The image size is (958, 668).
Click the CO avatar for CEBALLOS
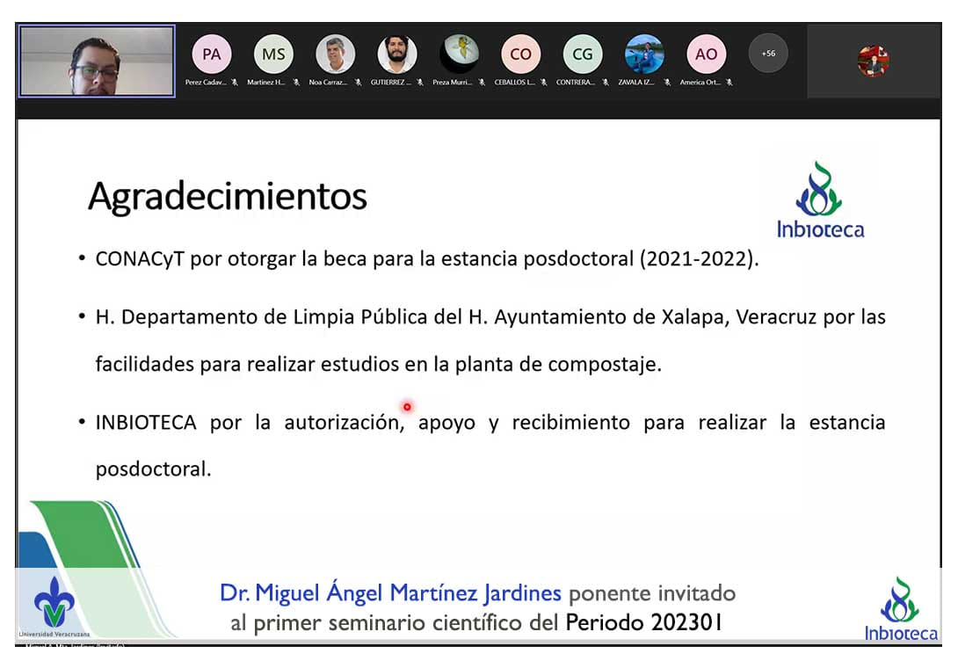pos(520,54)
